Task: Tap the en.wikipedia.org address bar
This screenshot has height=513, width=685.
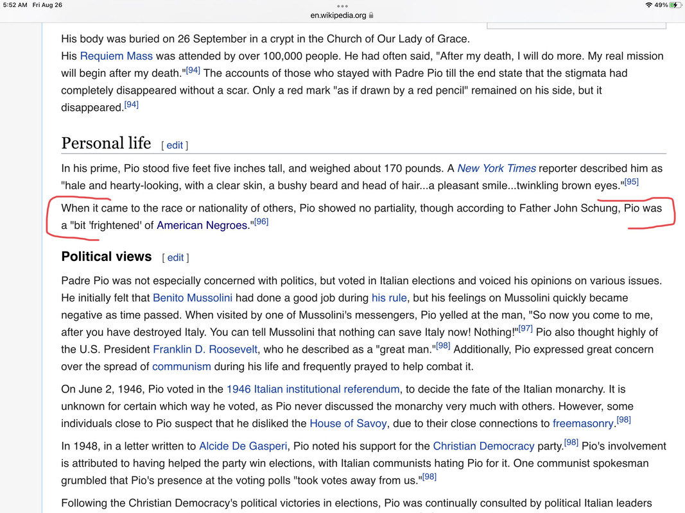Action: click(342, 15)
